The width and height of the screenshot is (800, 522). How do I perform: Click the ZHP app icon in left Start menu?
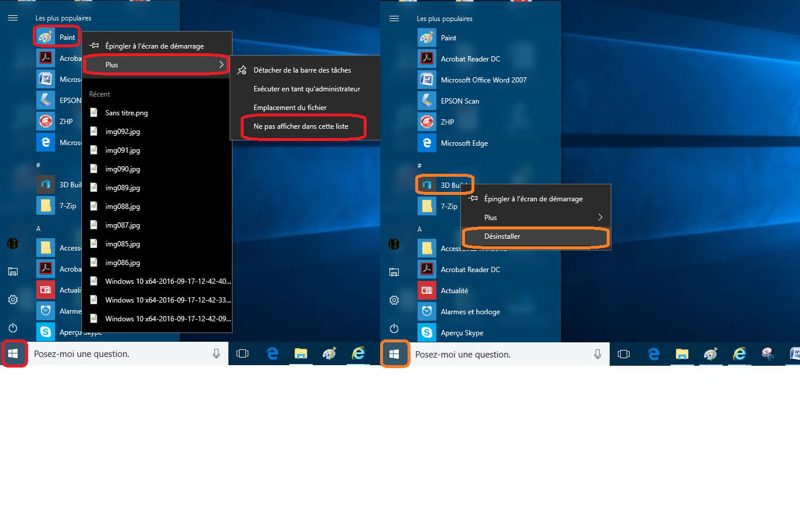coord(45,121)
